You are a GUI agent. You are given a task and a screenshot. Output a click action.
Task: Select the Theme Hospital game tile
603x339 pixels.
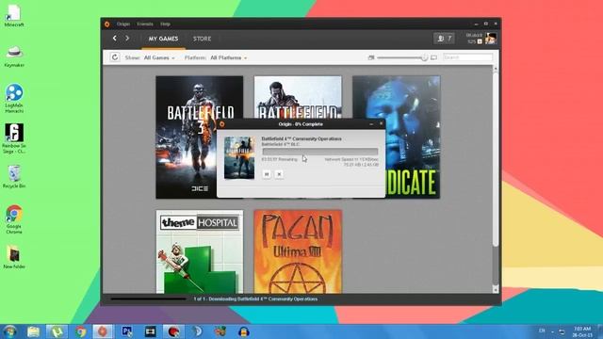point(199,251)
